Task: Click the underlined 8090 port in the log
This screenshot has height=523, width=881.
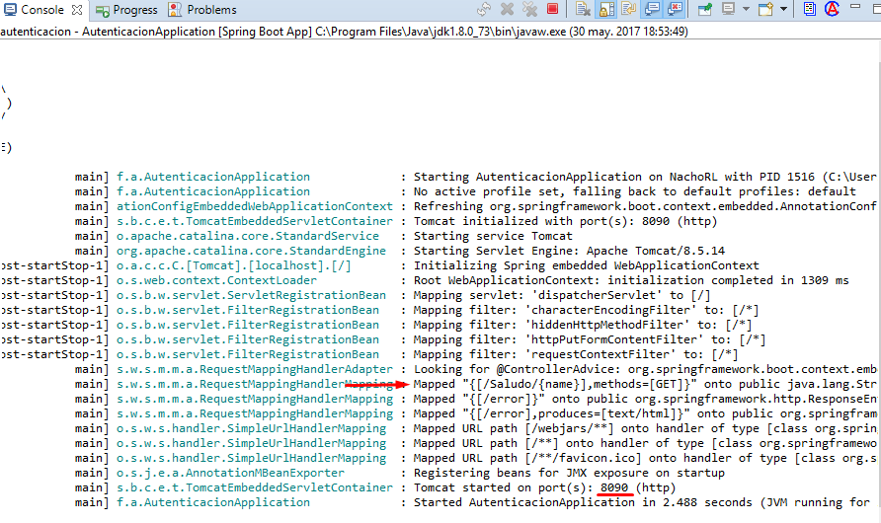Action: (x=614, y=487)
